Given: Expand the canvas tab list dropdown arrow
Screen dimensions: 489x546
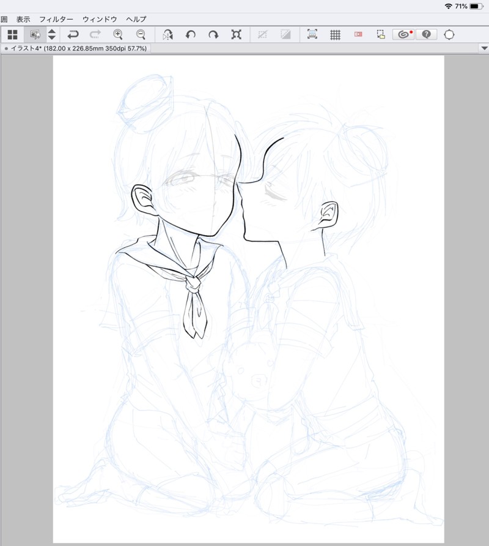Looking at the screenshot, I should pos(484,48).
